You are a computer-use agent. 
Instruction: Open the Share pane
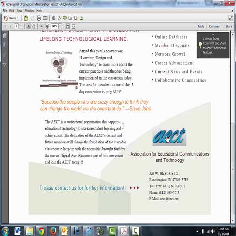pyautogui.click(x=228, y=26)
